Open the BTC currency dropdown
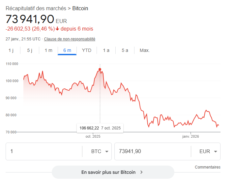 coord(100,151)
